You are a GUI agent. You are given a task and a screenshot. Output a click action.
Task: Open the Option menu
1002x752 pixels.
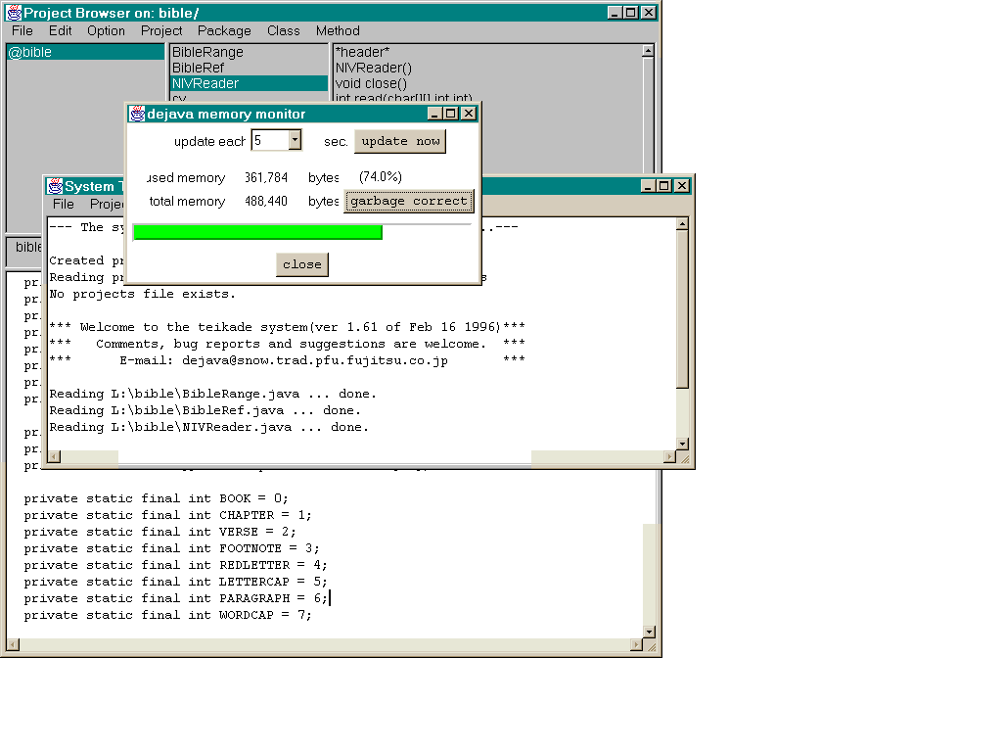click(x=106, y=30)
